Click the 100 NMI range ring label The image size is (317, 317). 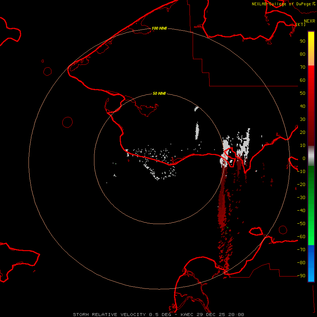(x=159, y=28)
